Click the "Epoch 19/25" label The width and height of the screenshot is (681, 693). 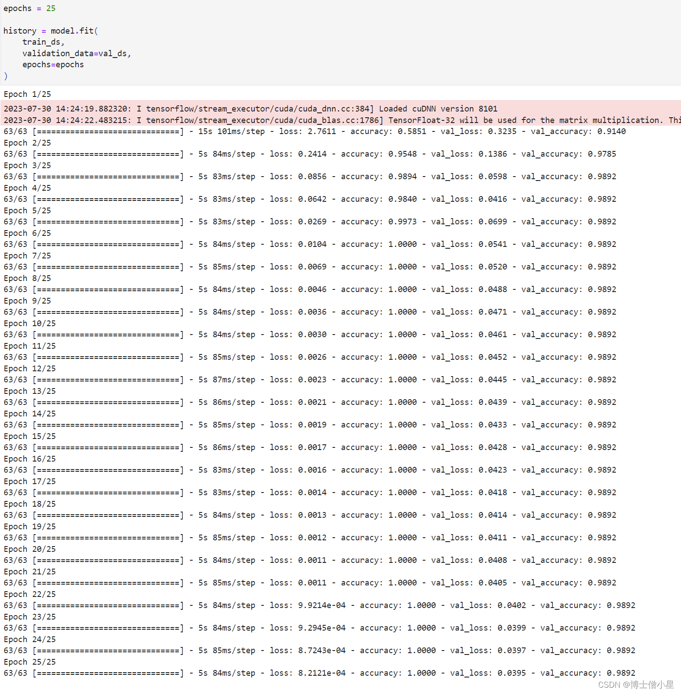pos(30,527)
